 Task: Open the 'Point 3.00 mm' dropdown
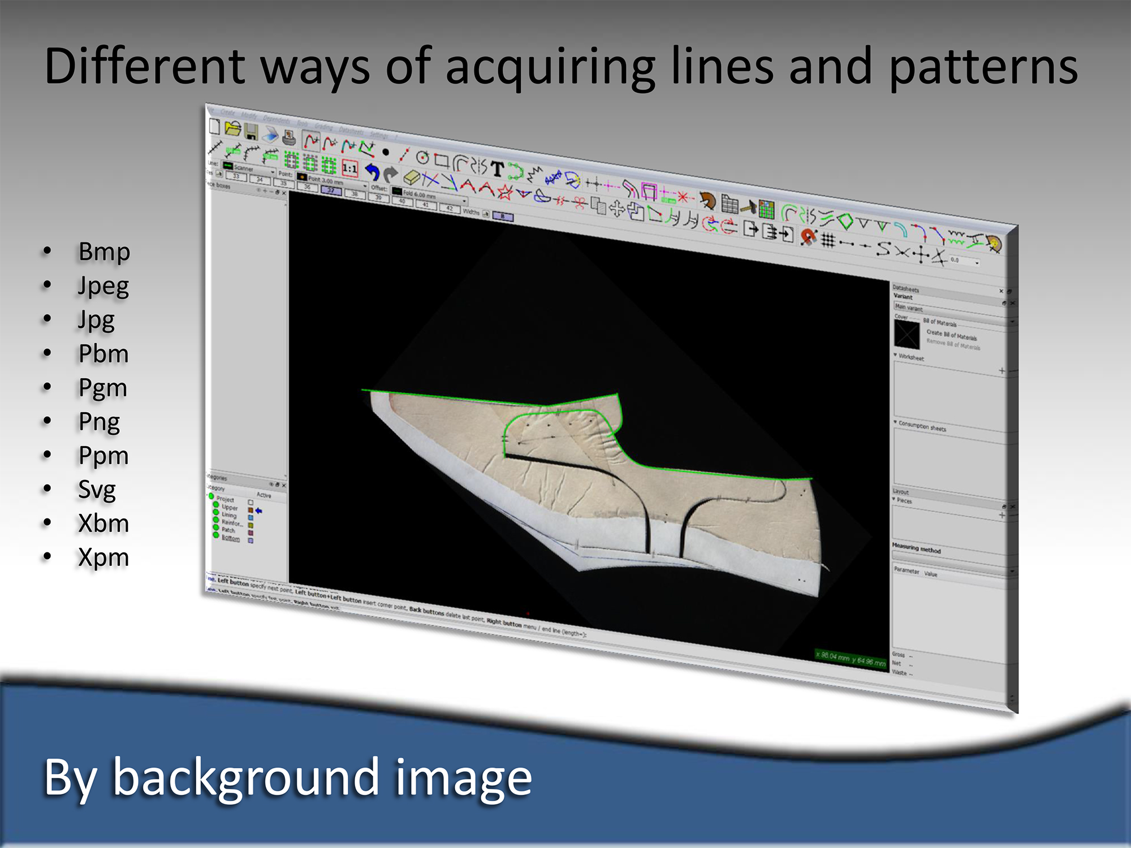pos(332,180)
